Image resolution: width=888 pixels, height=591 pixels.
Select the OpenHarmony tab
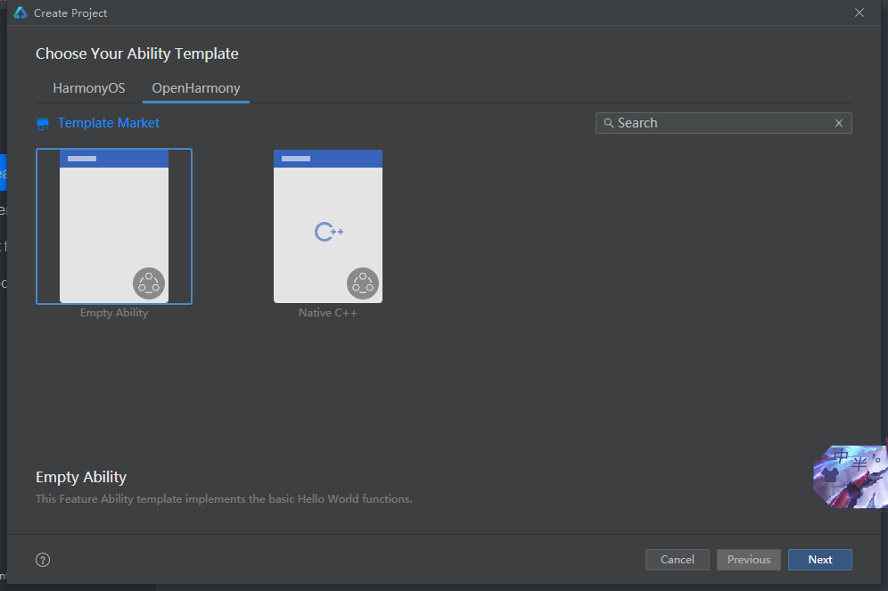196,88
